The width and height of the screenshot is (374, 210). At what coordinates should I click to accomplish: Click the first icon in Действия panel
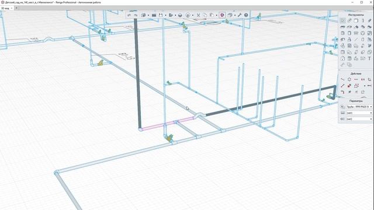(342, 79)
